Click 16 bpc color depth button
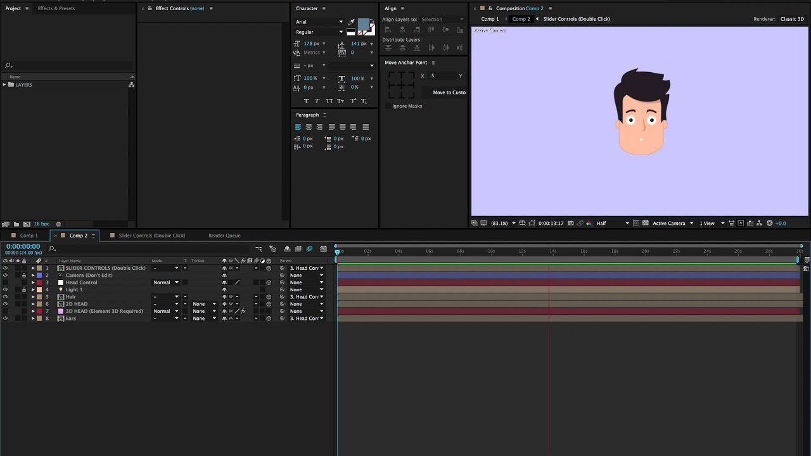 pyautogui.click(x=41, y=224)
